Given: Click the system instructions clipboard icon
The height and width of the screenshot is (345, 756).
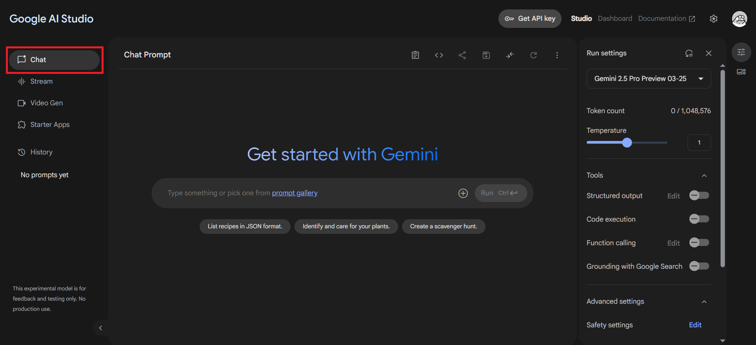Looking at the screenshot, I should point(415,55).
